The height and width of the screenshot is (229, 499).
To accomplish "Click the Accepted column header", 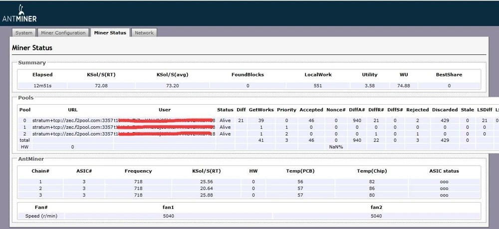I will click(x=311, y=110).
